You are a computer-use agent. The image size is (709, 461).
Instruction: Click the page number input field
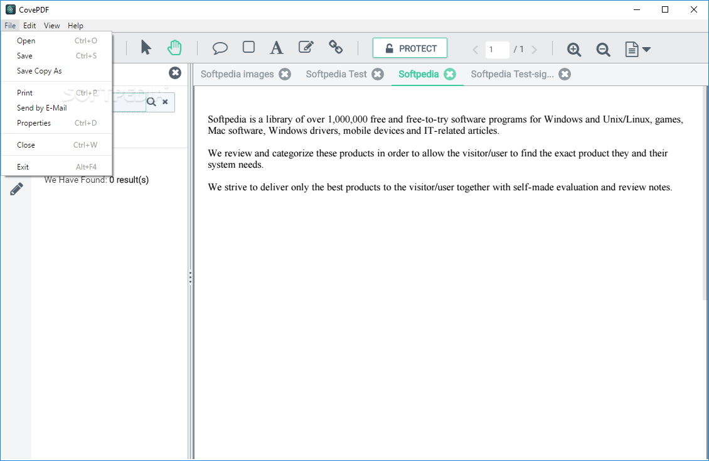tap(497, 50)
